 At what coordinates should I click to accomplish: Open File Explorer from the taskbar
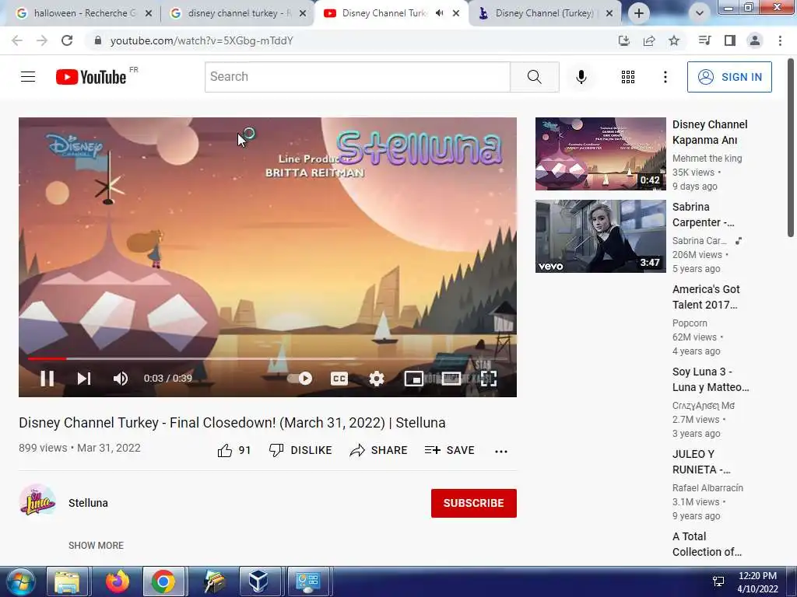click(68, 581)
